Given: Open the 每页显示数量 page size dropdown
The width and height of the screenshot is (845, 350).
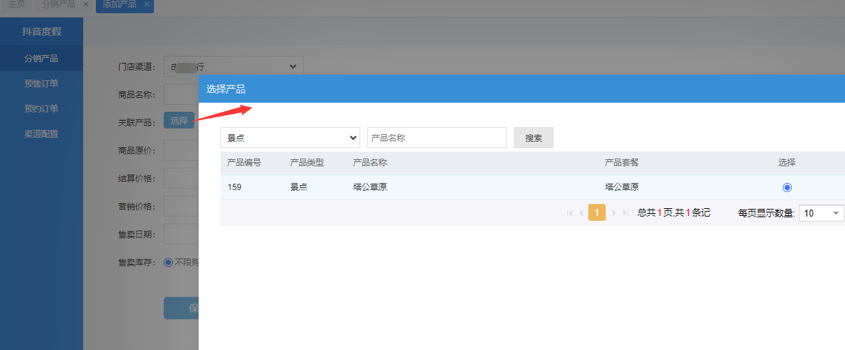Looking at the screenshot, I should coord(821,213).
